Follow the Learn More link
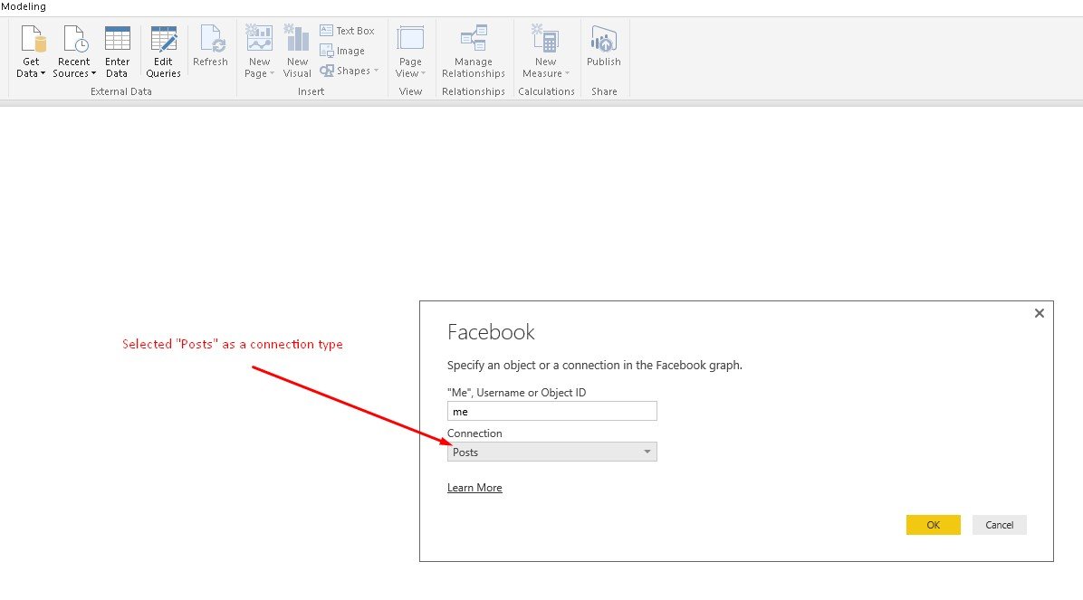This screenshot has height=600, width=1083. [x=474, y=488]
